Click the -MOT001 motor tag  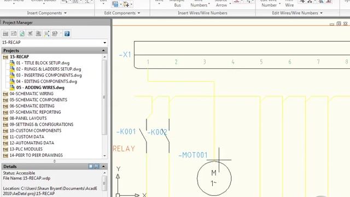point(193,155)
